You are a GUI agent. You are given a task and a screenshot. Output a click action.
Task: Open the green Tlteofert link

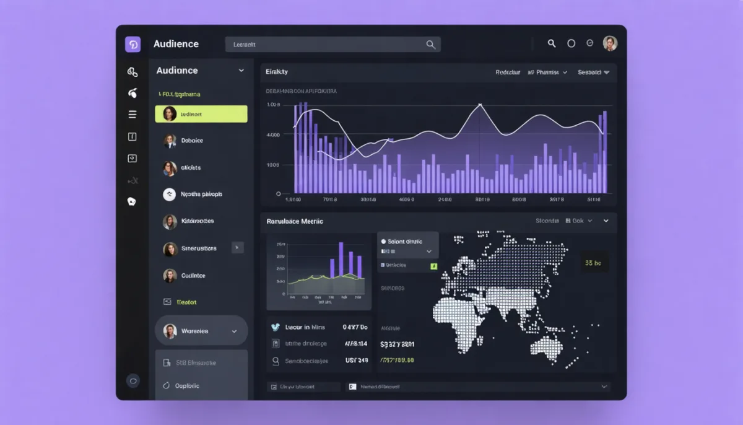(186, 302)
